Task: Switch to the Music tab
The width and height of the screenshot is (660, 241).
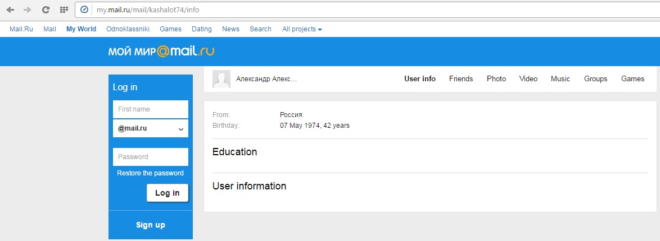Action: coord(560,78)
